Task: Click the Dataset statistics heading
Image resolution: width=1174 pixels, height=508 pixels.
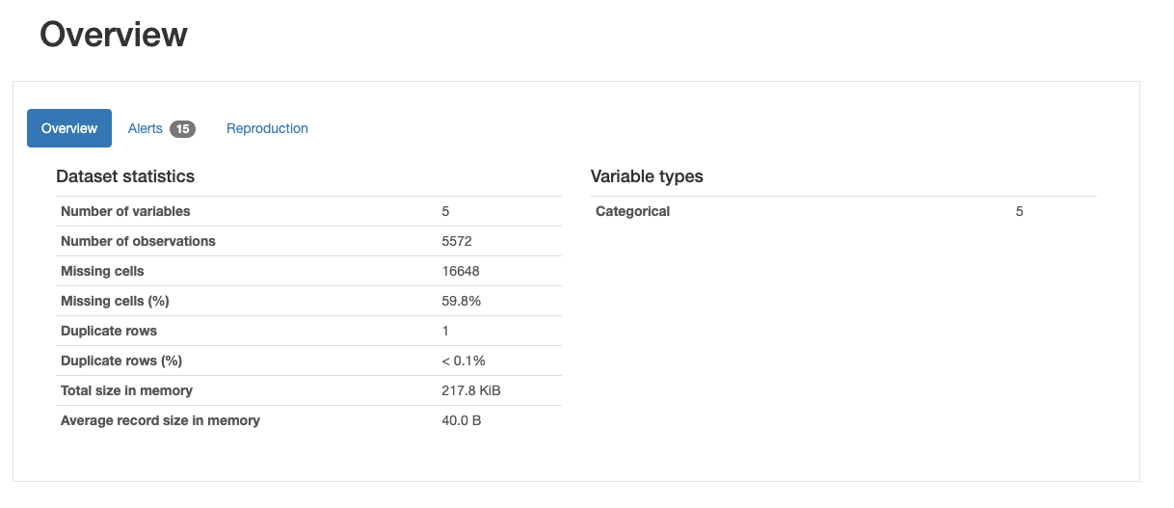Action: coord(125,176)
